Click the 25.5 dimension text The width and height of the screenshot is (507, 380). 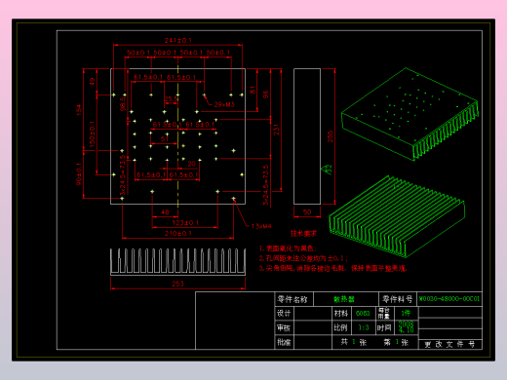[171, 98]
